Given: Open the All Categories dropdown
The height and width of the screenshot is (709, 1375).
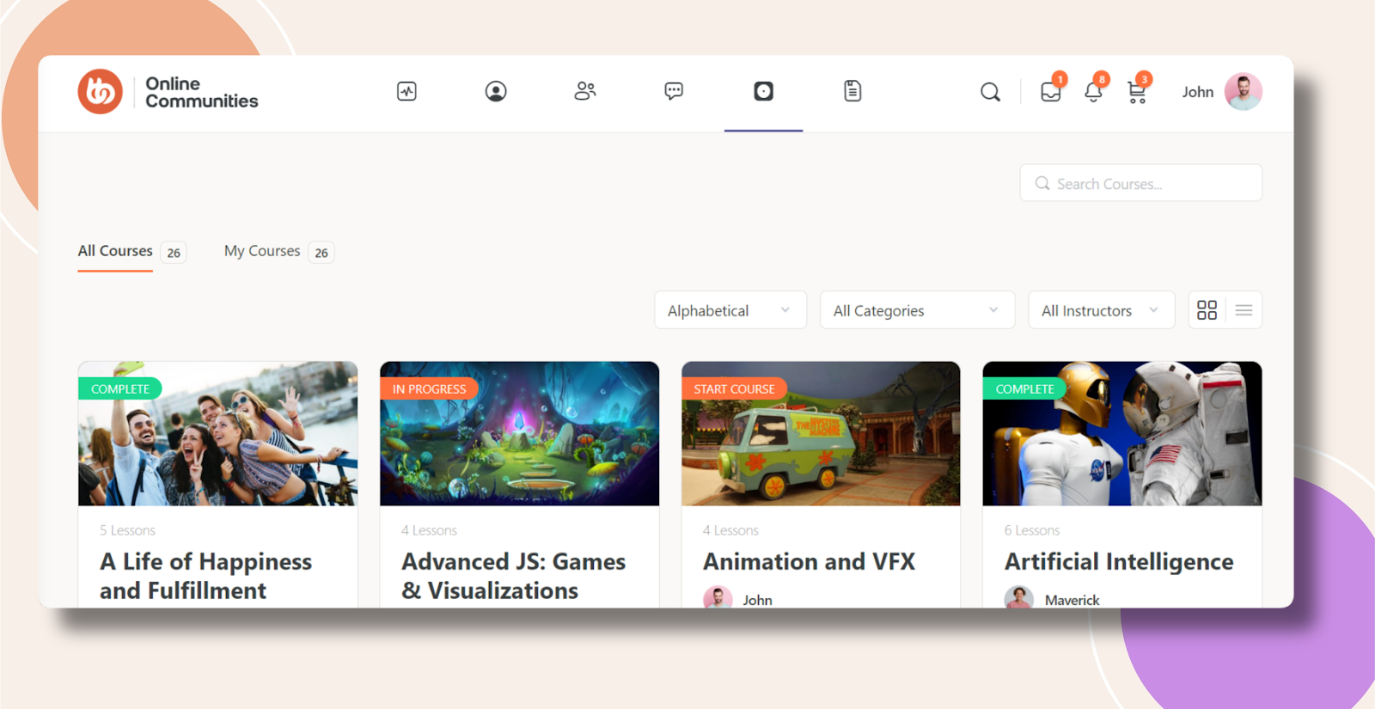Looking at the screenshot, I should (x=918, y=310).
